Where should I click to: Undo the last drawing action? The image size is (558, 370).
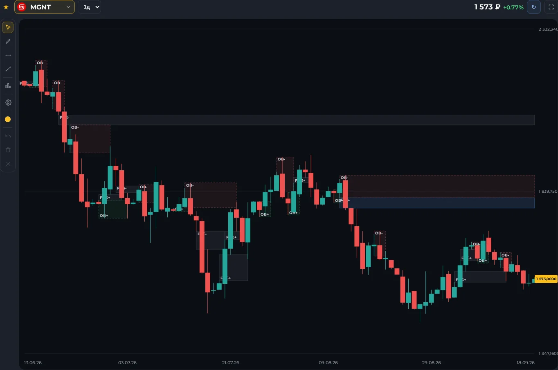pyautogui.click(x=8, y=136)
